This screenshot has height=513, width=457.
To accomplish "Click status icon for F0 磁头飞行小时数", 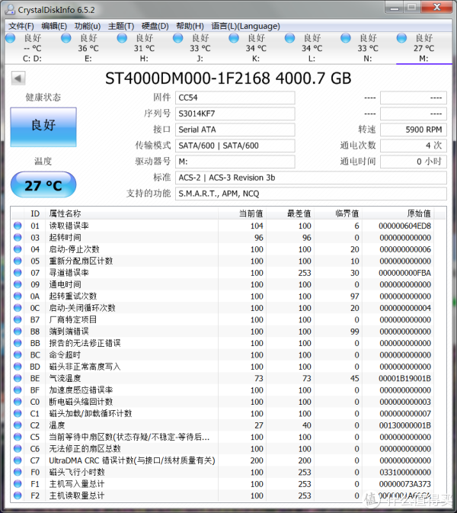I will (x=18, y=472).
